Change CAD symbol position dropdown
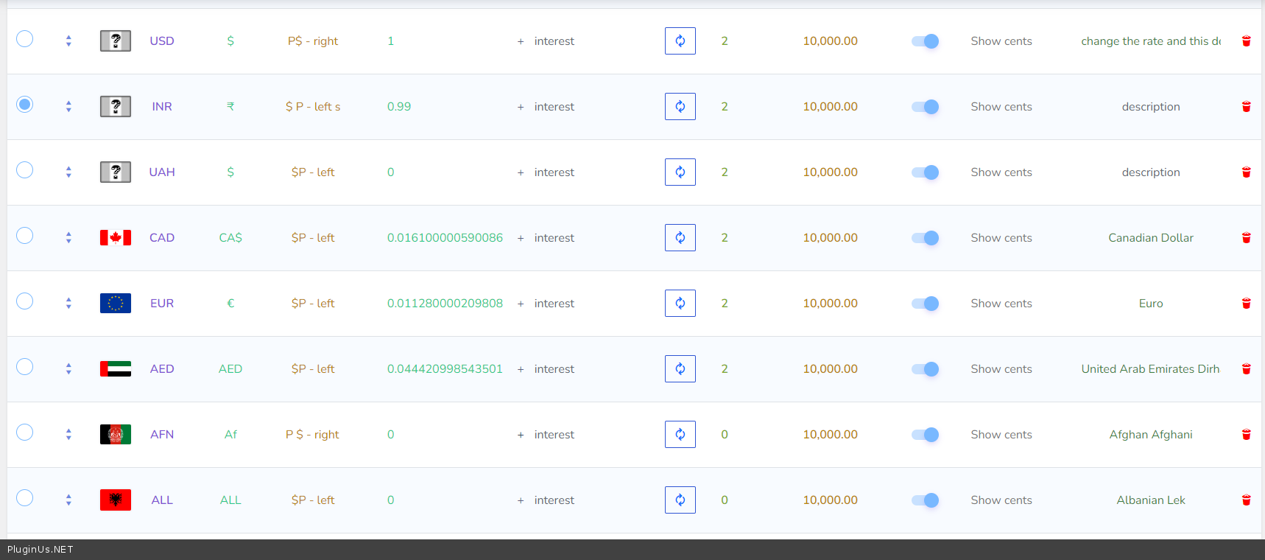Screen dimensions: 1265x560 [313, 238]
